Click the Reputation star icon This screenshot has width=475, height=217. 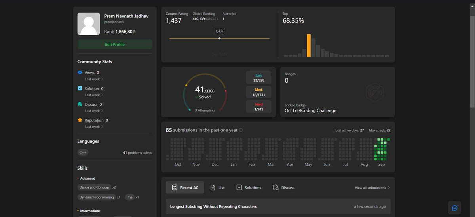(80, 120)
